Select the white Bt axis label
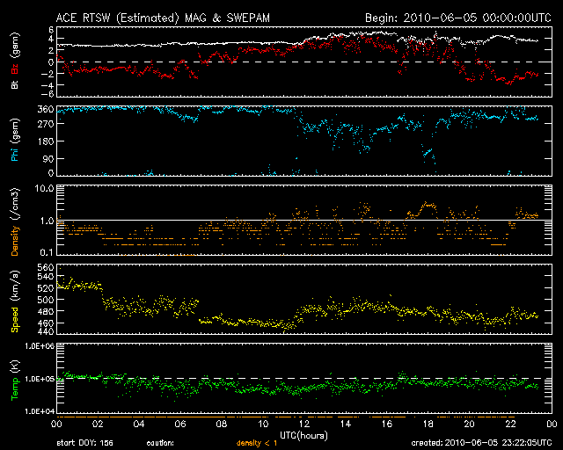The image size is (563, 450). [x=14, y=85]
